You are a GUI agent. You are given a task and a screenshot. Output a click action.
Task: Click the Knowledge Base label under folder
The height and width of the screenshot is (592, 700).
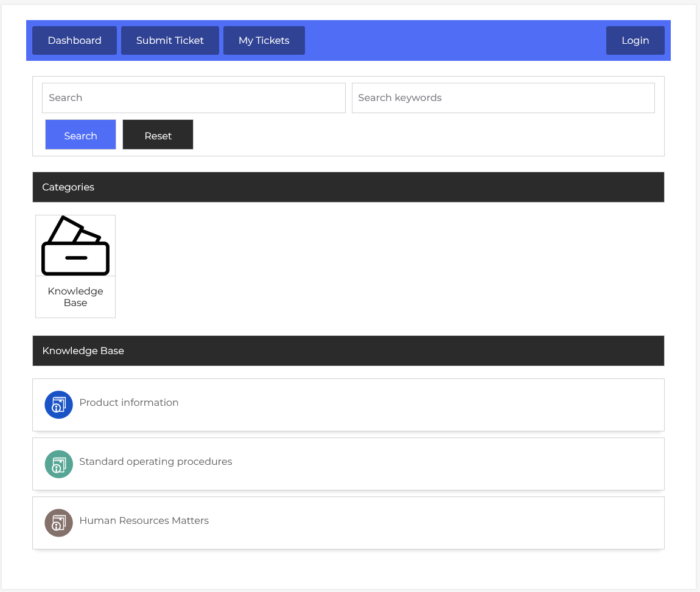pos(75,297)
